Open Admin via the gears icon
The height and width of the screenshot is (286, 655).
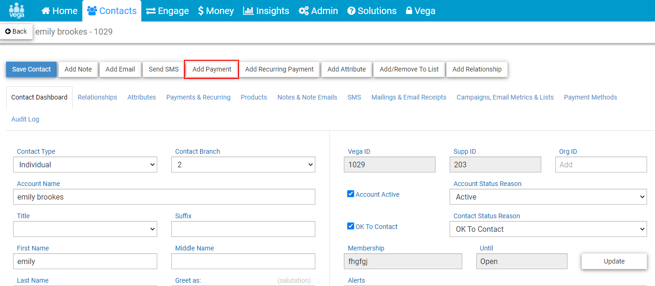click(x=304, y=11)
